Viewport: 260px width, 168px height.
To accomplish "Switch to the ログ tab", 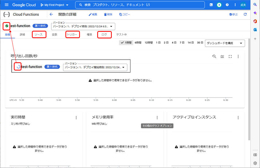I will (104, 34).
